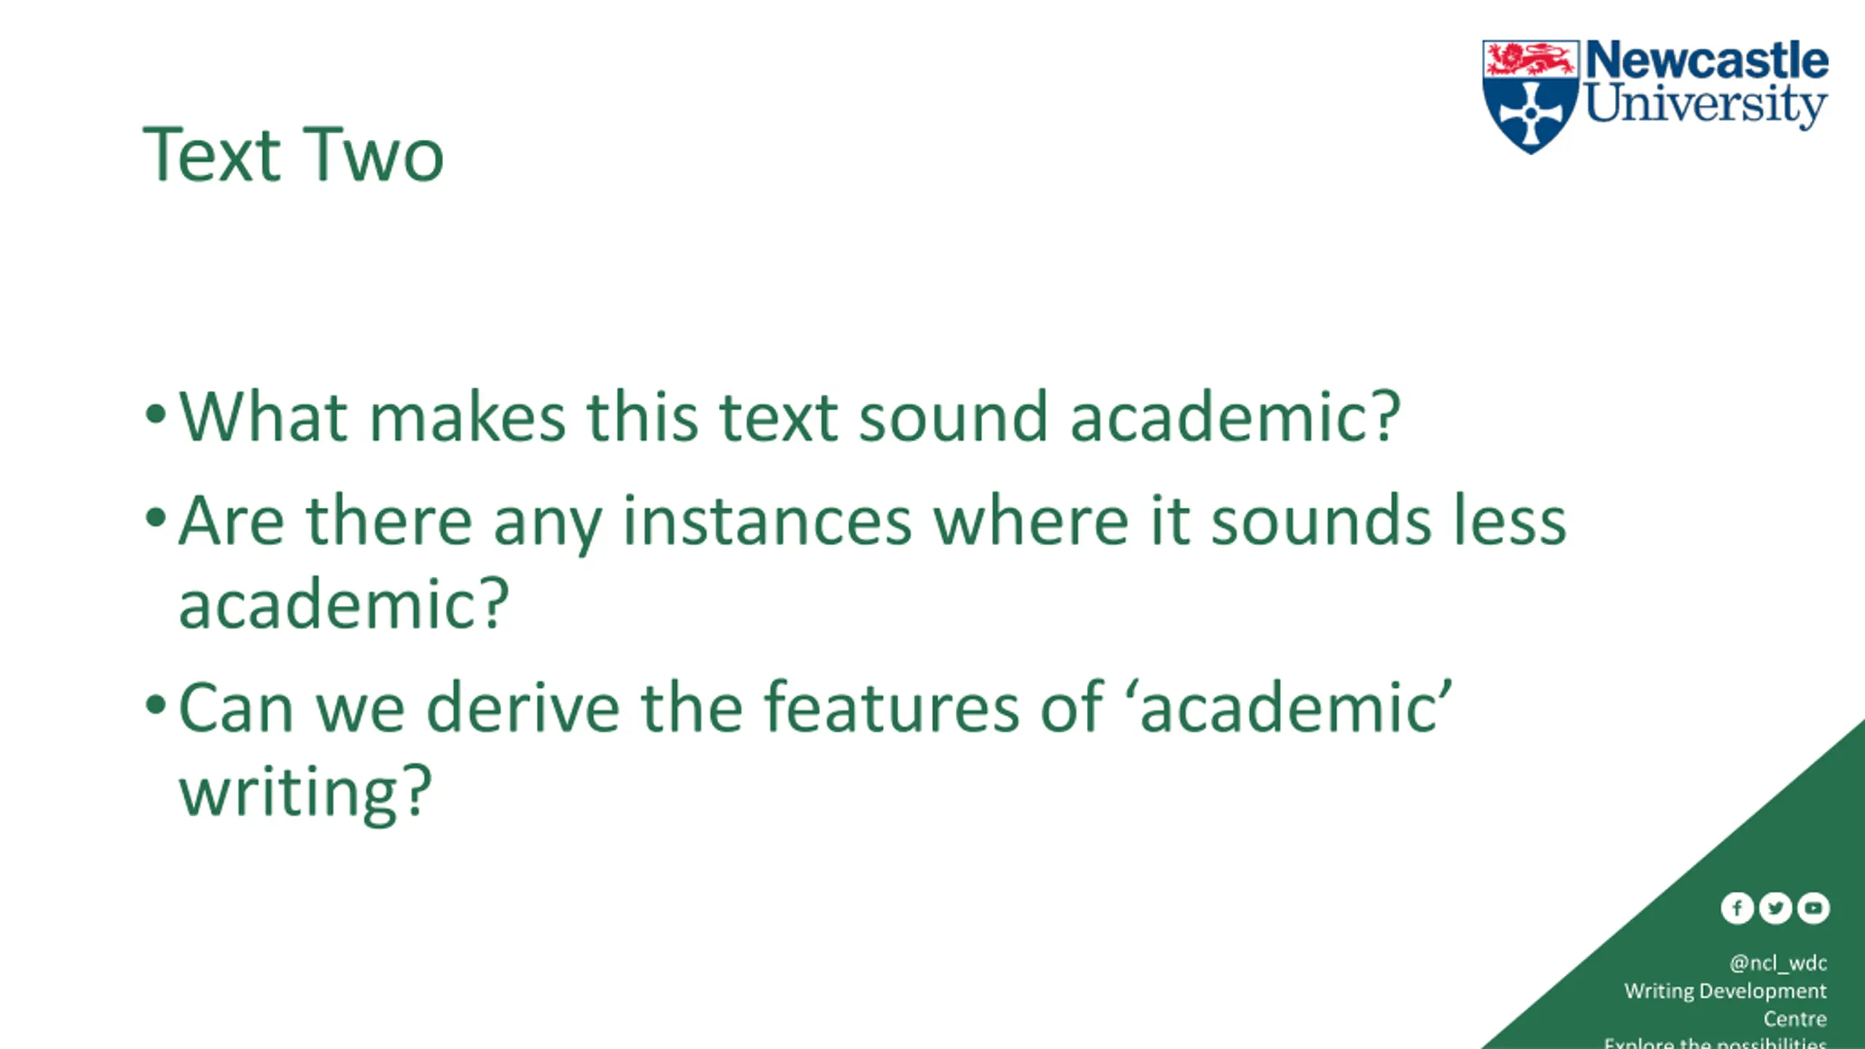Click the word 'writing?' in the last bullet
This screenshot has width=1865, height=1049.
click(x=306, y=793)
